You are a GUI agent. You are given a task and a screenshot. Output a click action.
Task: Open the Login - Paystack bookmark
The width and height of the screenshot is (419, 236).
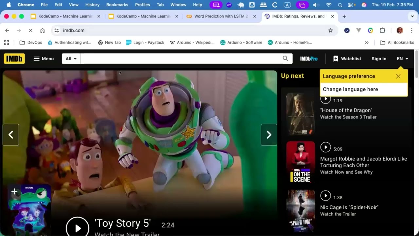coord(145,43)
